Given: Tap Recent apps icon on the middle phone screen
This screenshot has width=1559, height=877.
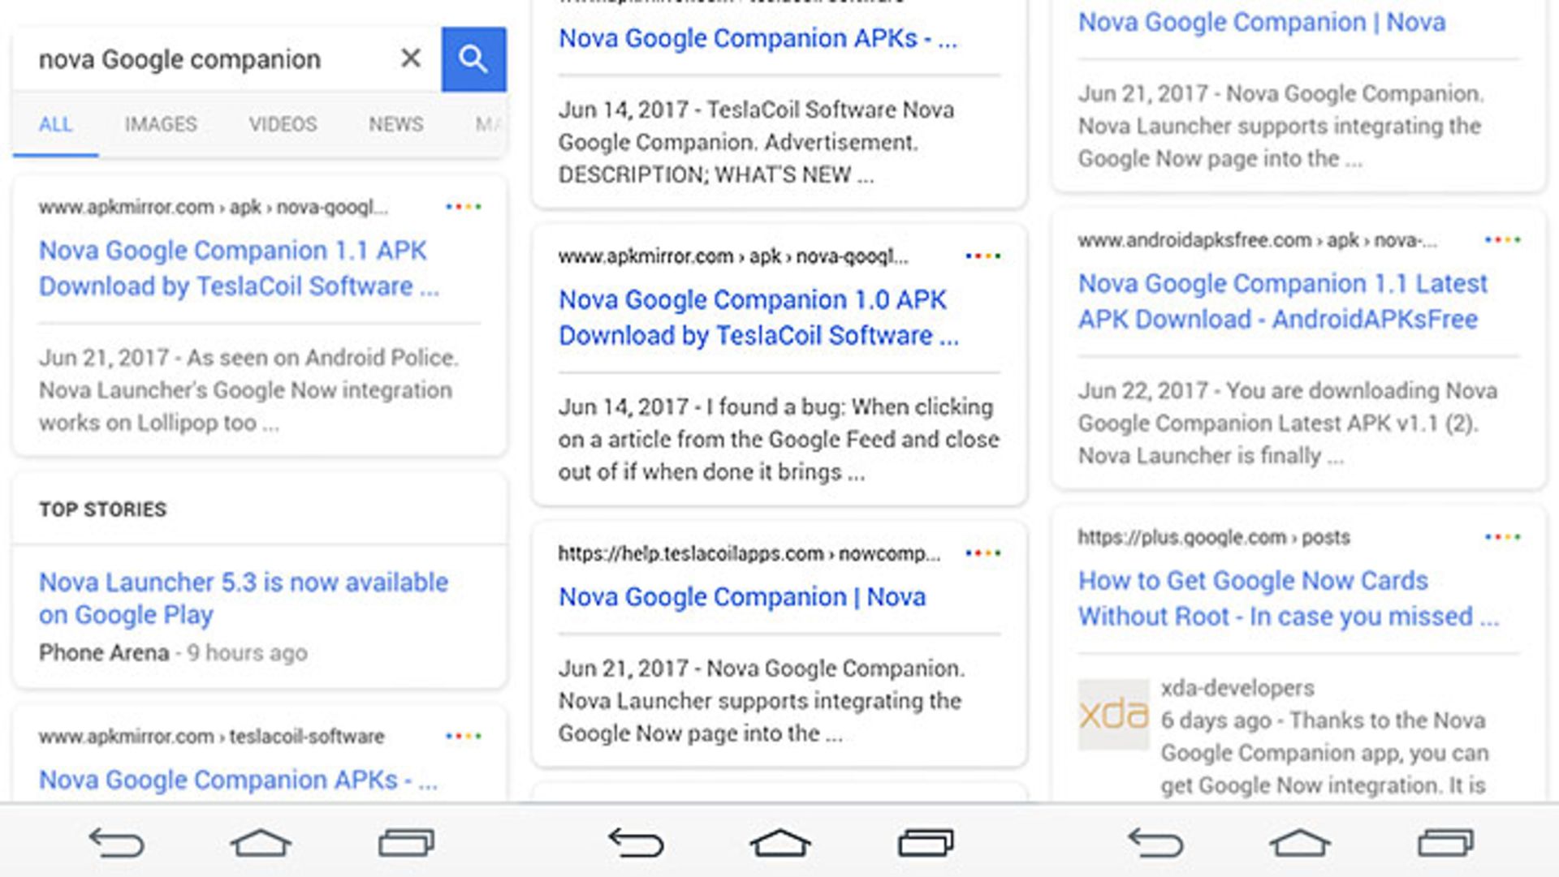Looking at the screenshot, I should (x=926, y=843).
